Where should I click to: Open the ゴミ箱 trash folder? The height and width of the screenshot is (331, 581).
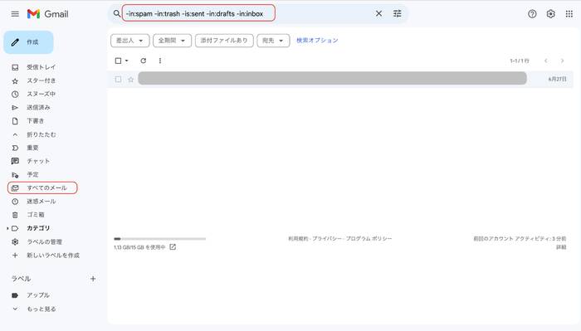click(x=36, y=215)
